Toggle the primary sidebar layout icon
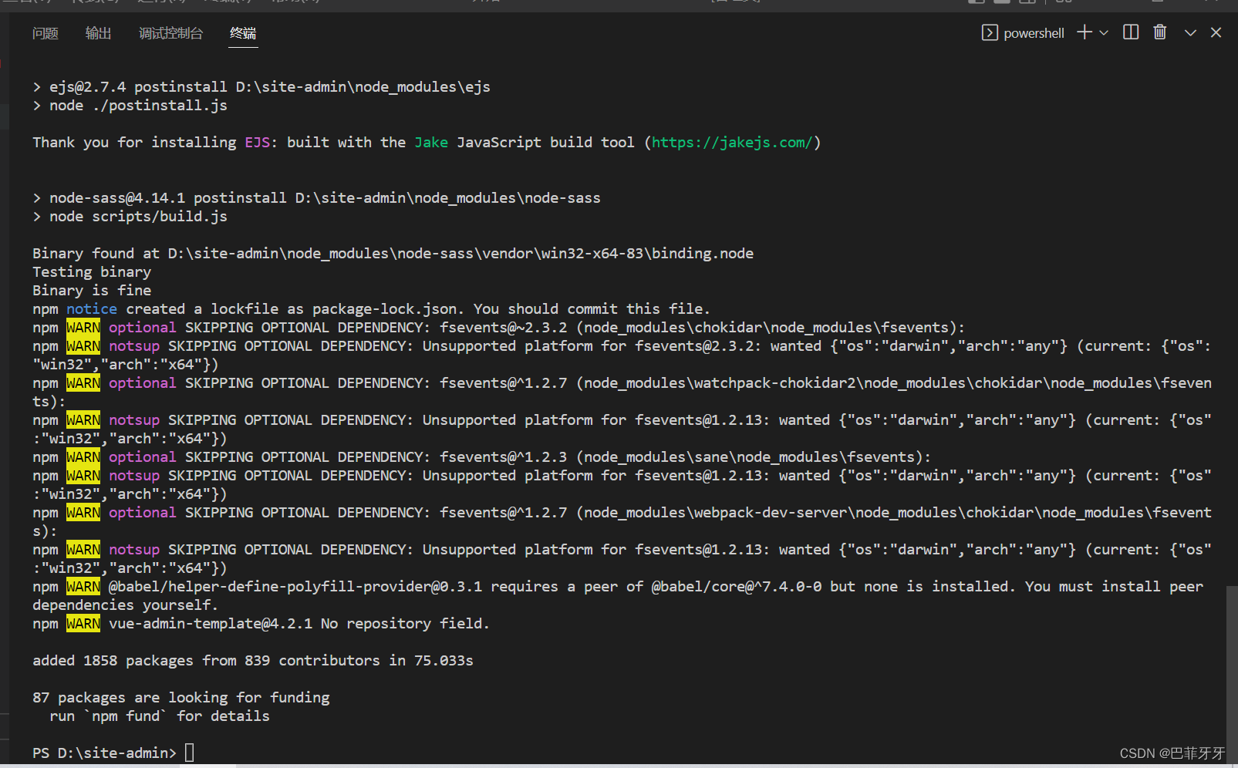 coord(976,3)
